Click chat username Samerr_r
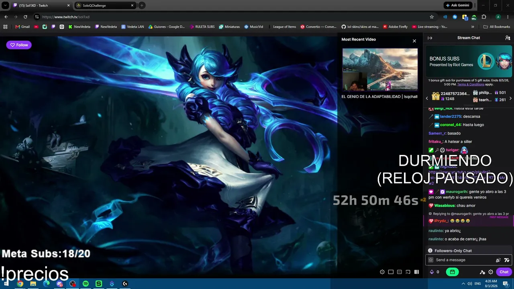Viewport: 514px width, 289px height. 437,133
